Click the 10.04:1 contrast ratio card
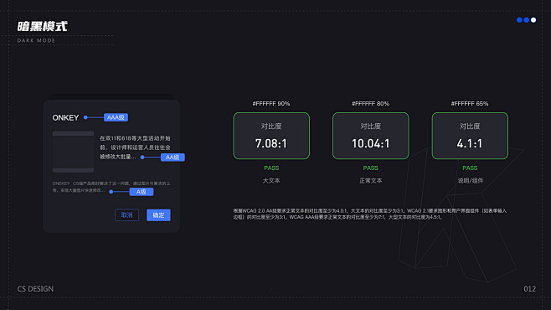The height and width of the screenshot is (310, 551). click(371, 136)
